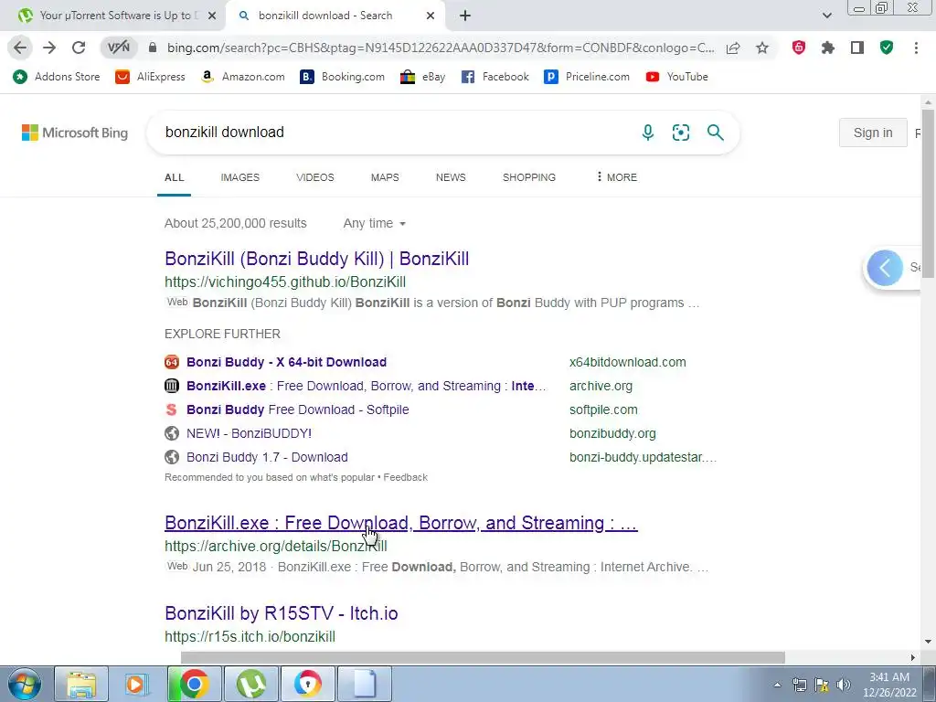
Task: Click the Bing search query input field
Action: coord(394,133)
